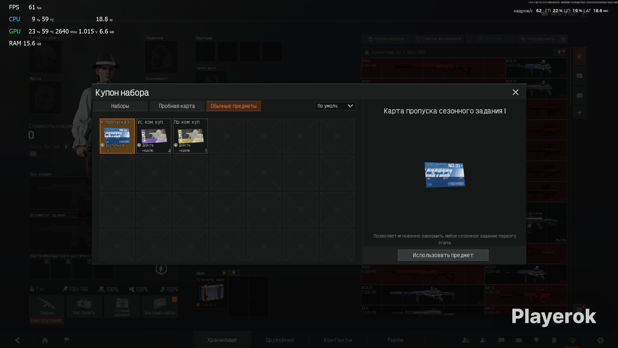618x348 pixels.
Task: Go to the Оружейник tab
Action: coord(280,340)
